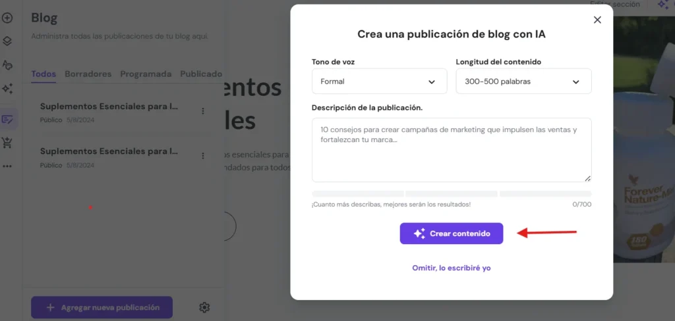Click the description strength progress bar
This screenshot has width=675, height=321.
tap(451, 194)
